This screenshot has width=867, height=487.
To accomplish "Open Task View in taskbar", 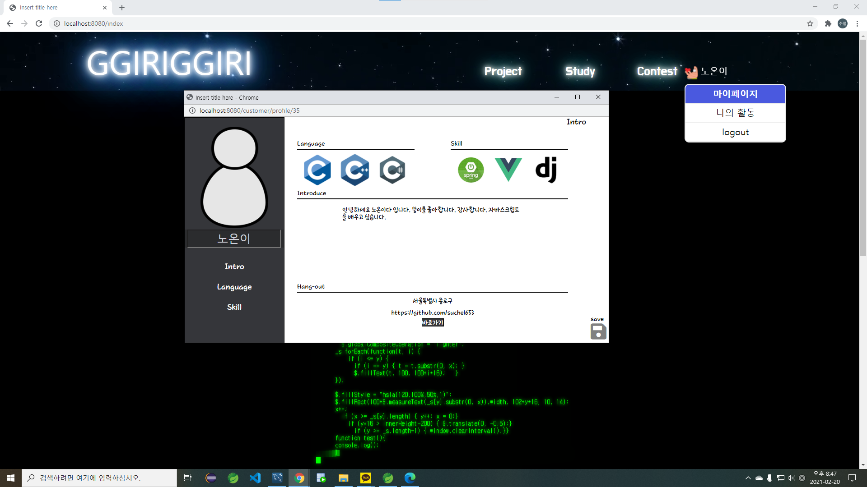I will [x=188, y=478].
